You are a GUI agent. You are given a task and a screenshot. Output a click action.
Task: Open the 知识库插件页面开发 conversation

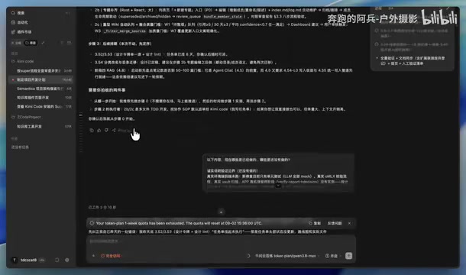pos(41,98)
